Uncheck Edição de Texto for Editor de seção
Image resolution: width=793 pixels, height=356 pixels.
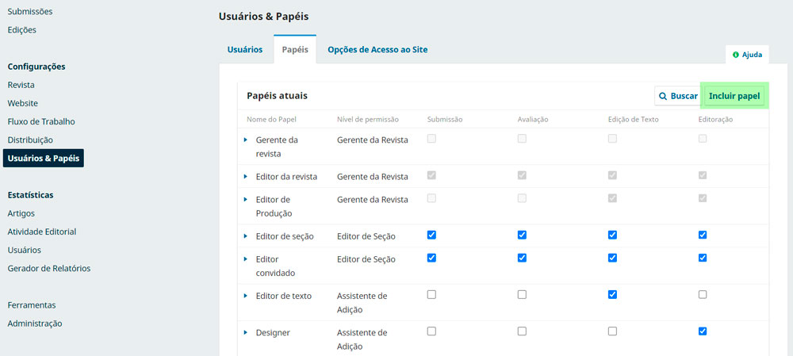612,235
